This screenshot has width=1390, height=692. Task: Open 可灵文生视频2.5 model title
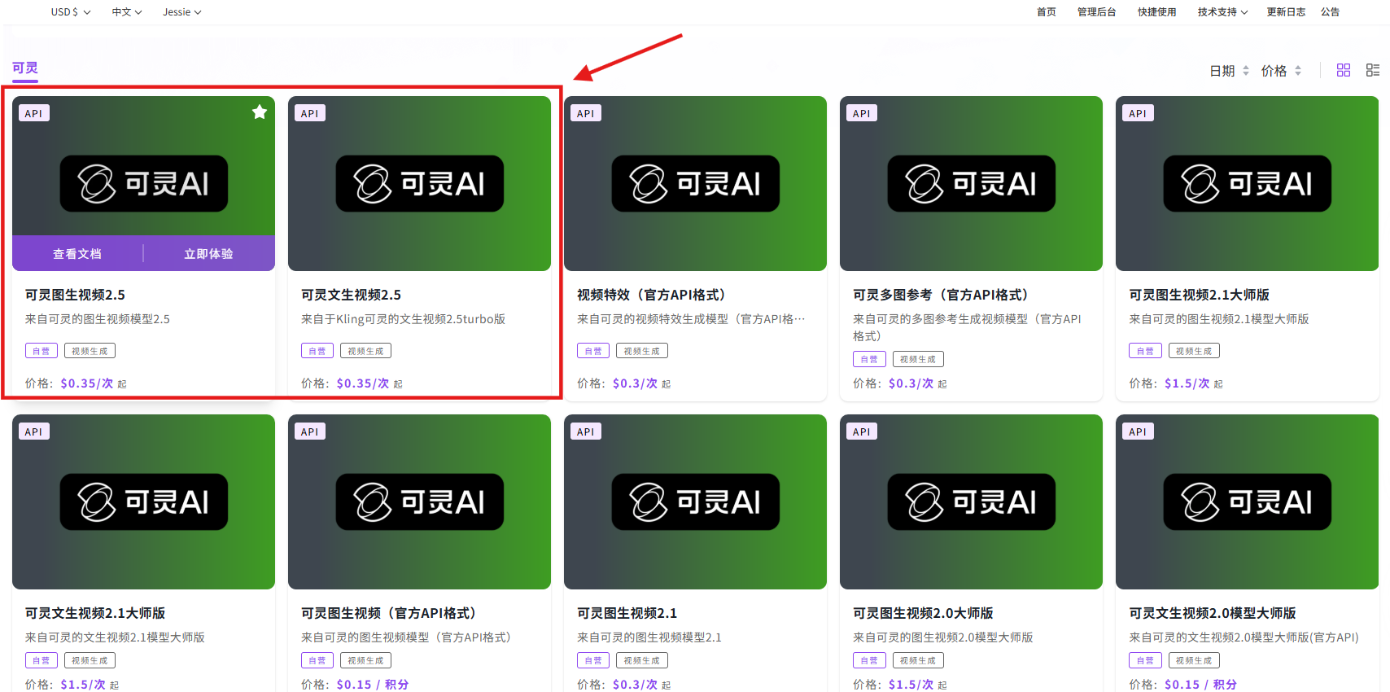351,295
